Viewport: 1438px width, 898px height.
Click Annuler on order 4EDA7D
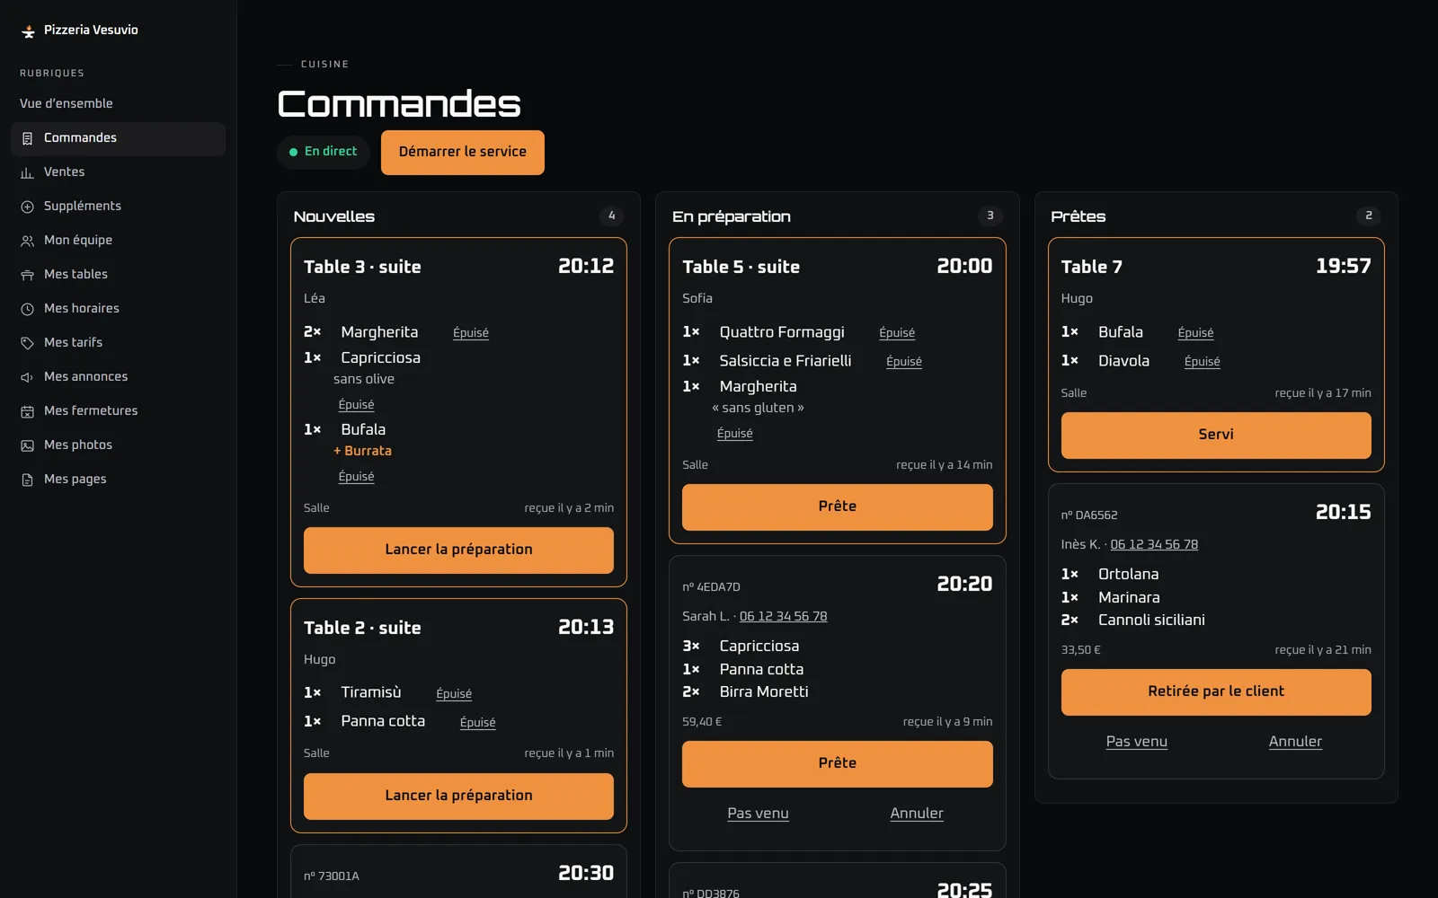(x=917, y=813)
